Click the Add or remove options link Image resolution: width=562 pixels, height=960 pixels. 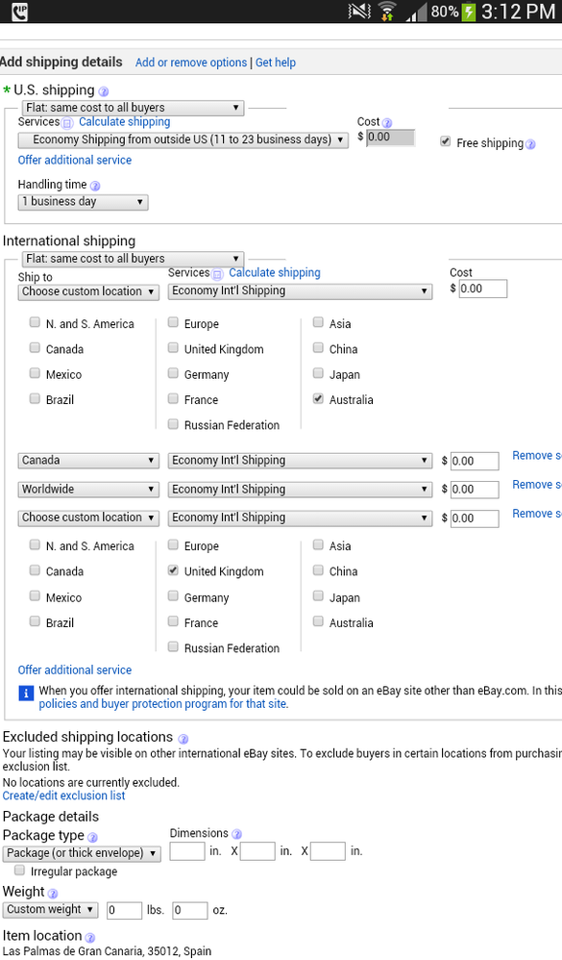point(191,63)
